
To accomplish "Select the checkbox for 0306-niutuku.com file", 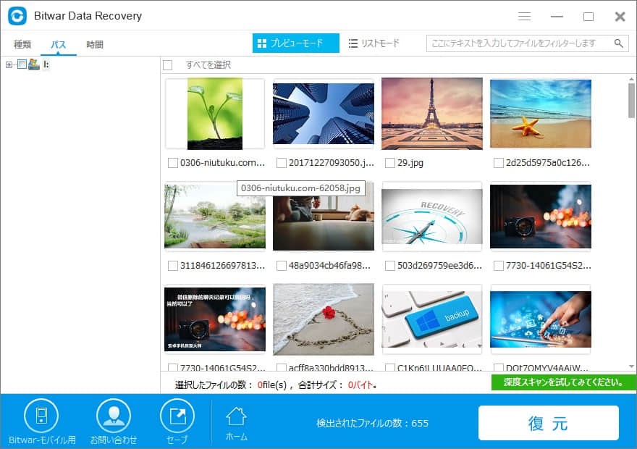I will (172, 163).
